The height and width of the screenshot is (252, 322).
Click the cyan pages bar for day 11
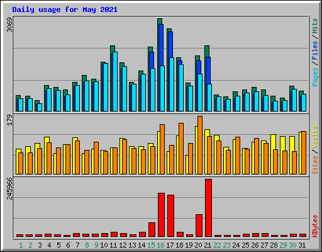(114, 81)
